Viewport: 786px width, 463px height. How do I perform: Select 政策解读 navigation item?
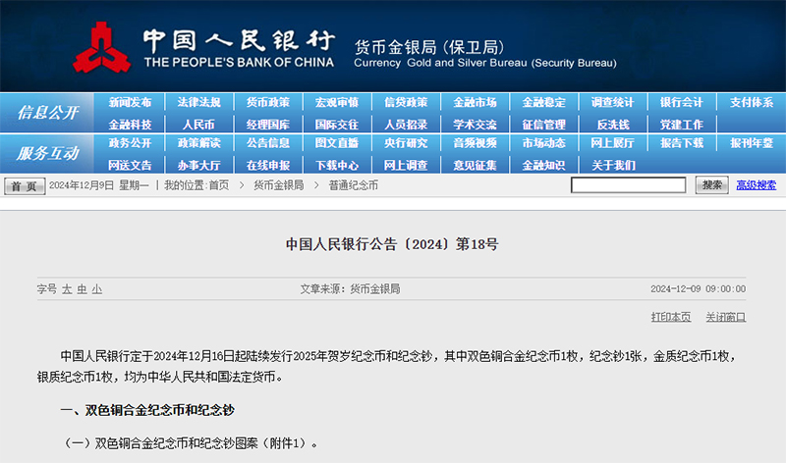point(199,142)
